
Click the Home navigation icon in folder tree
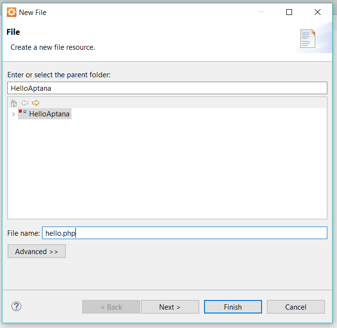(x=14, y=103)
